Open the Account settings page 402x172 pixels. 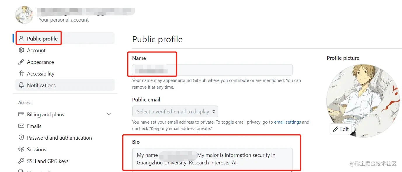[65, 50]
